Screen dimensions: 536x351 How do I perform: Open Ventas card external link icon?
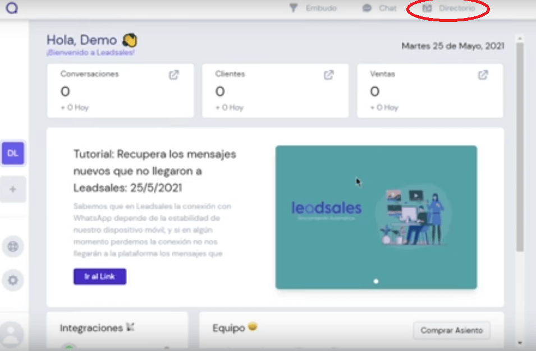(x=483, y=75)
